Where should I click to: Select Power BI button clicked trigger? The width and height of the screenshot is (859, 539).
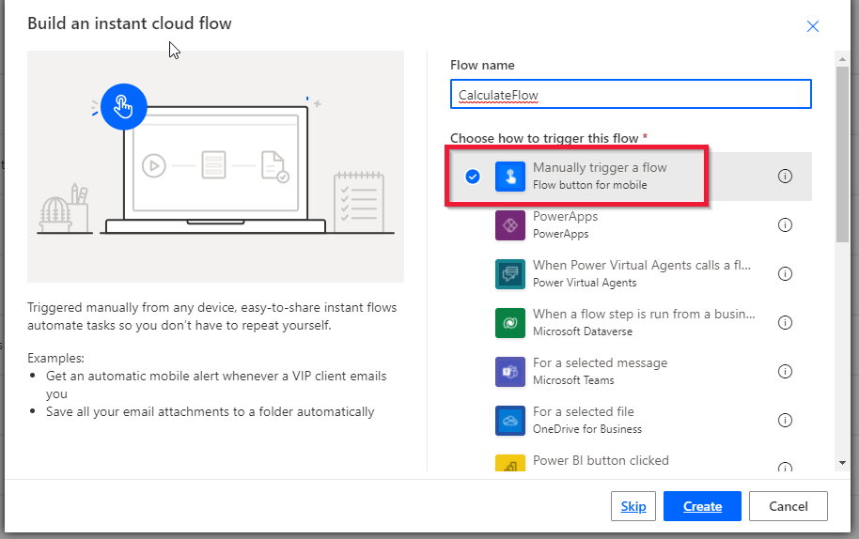pyautogui.click(x=631, y=458)
